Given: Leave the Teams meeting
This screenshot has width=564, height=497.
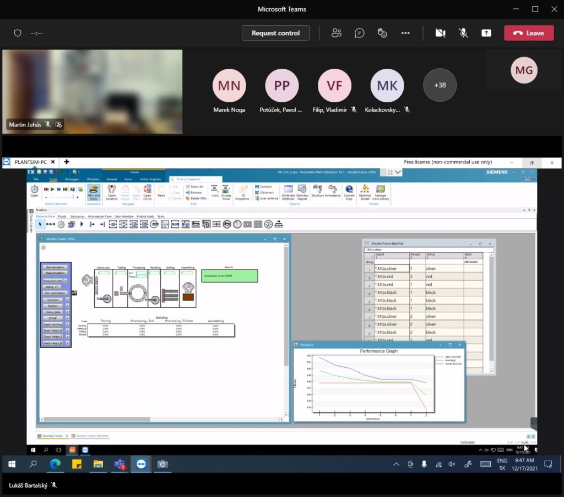Looking at the screenshot, I should point(529,33).
